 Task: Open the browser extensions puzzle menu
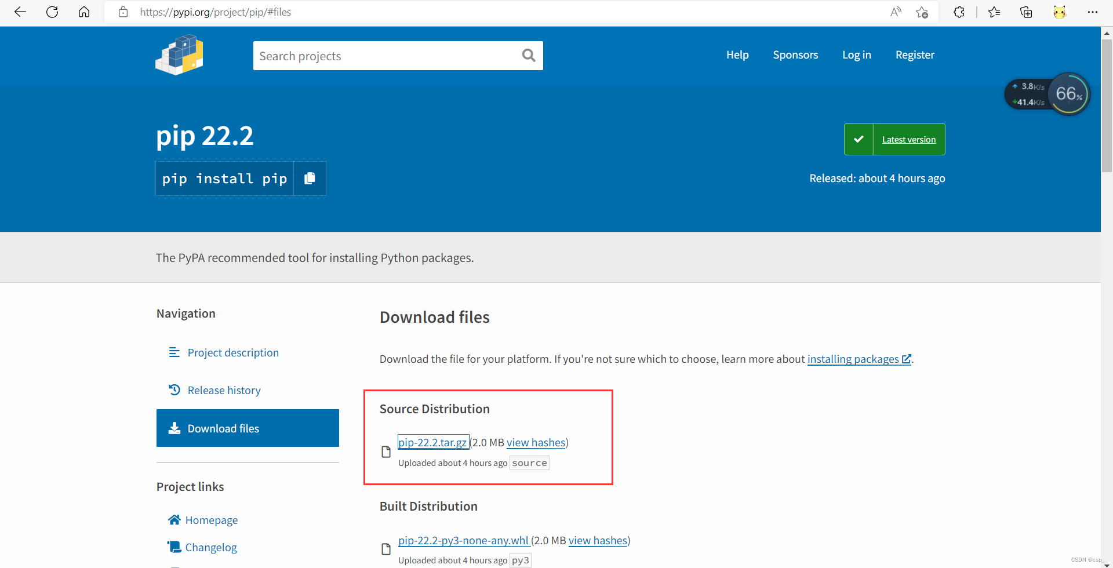coord(959,12)
